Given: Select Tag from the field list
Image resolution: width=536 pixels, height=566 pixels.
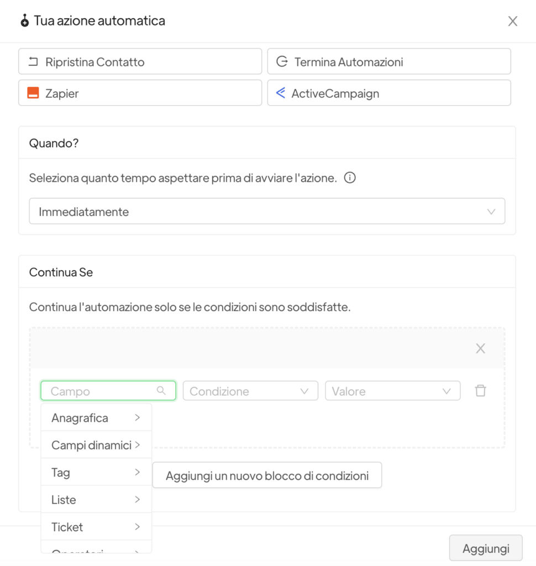Looking at the screenshot, I should click(96, 473).
